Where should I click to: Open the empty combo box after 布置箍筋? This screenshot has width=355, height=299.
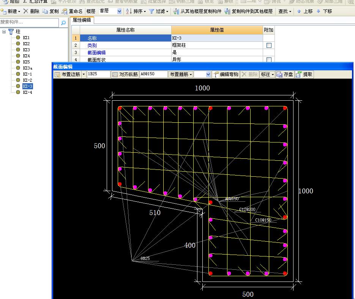(x=202, y=74)
